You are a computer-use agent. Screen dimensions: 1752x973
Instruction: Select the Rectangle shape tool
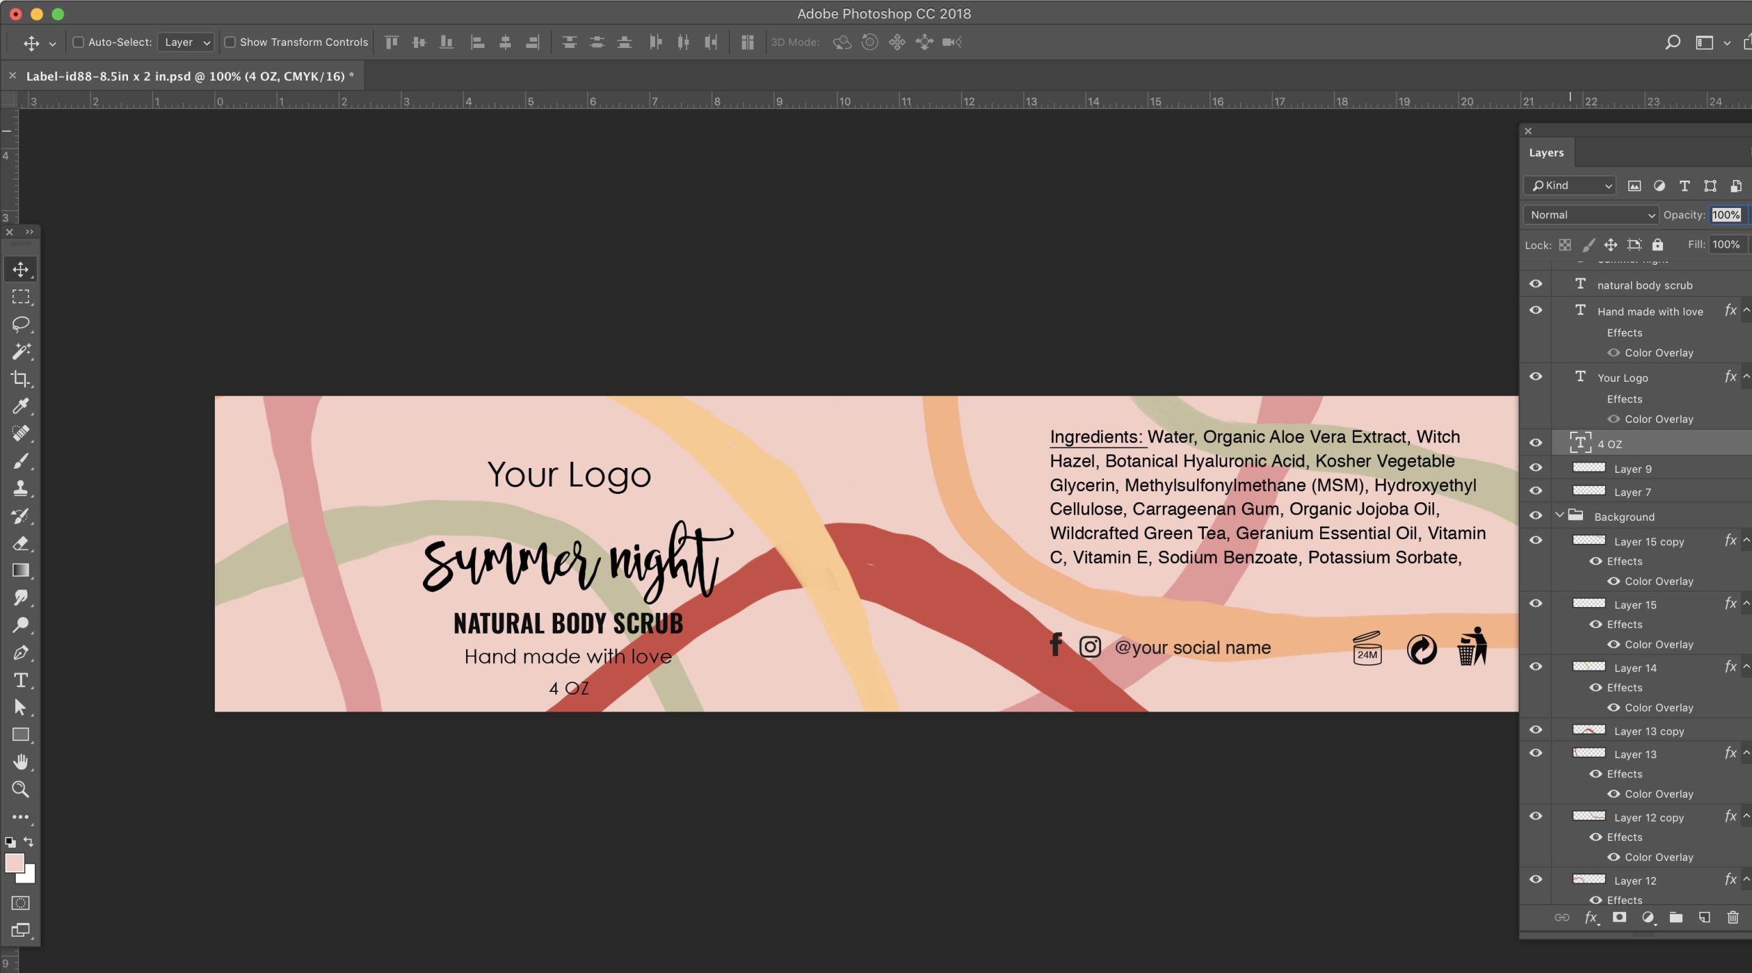point(21,735)
